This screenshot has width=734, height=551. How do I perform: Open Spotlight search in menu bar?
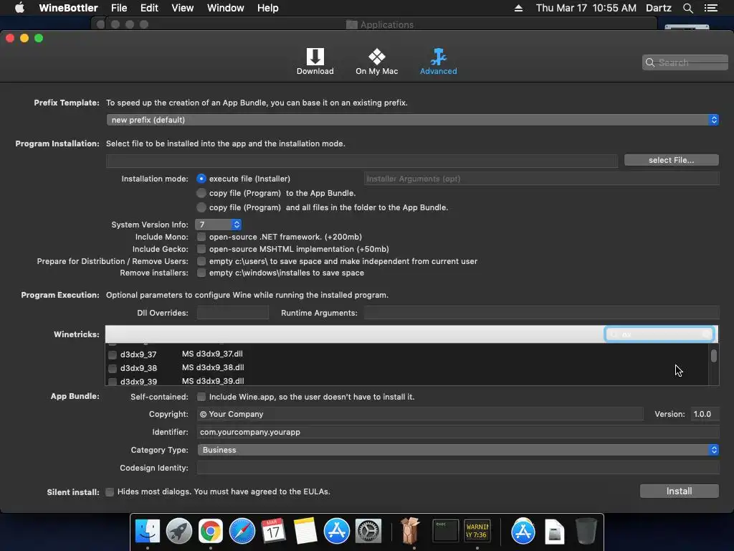[687, 8]
